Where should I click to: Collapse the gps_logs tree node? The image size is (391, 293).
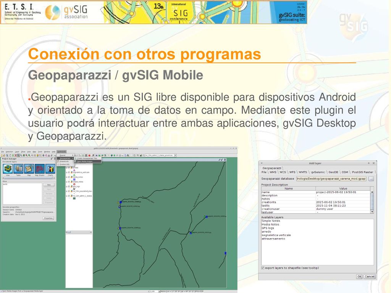click(66, 186)
